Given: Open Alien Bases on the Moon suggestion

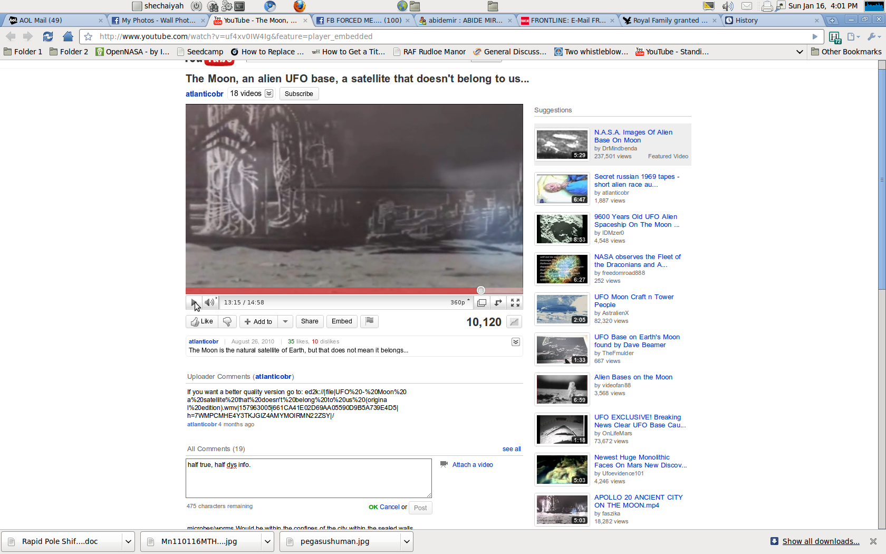Looking at the screenshot, I should point(633,377).
